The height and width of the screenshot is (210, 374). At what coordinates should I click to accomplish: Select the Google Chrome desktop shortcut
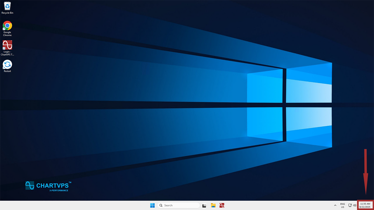coord(7,26)
